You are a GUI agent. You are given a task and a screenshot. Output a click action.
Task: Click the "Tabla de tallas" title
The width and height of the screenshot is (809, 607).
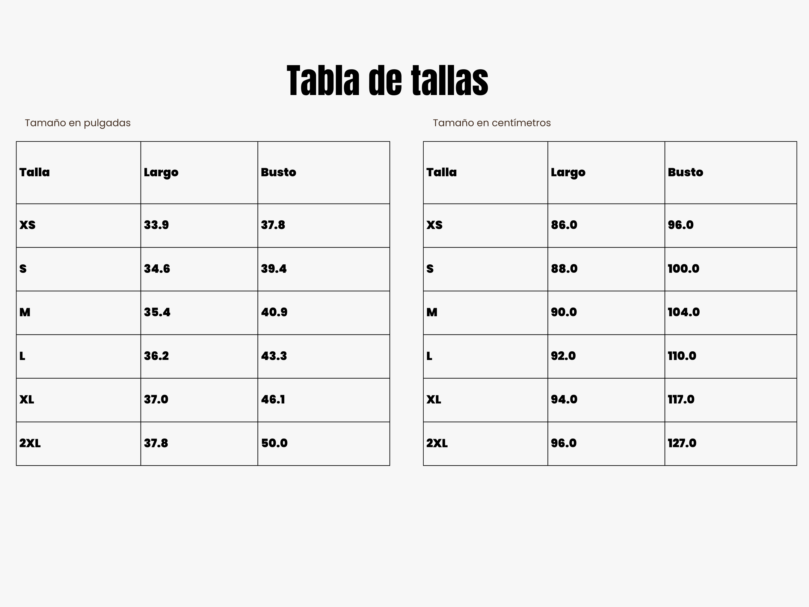387,81
